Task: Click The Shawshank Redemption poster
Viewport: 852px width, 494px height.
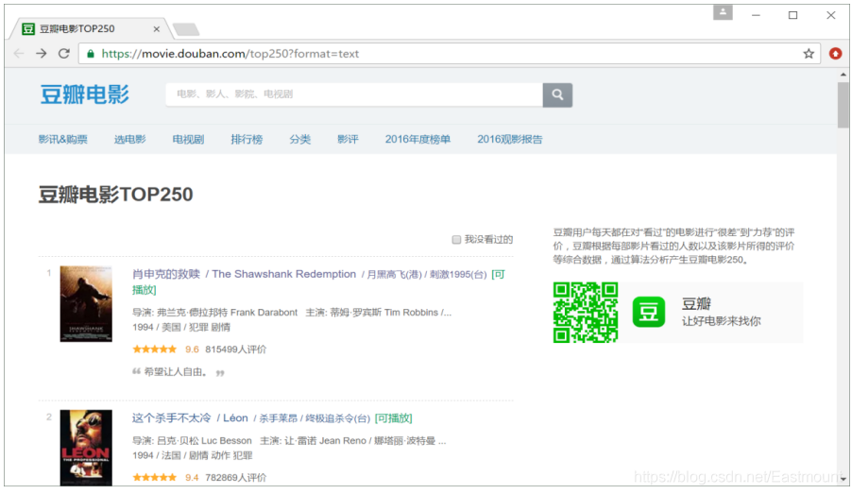Action: (86, 304)
